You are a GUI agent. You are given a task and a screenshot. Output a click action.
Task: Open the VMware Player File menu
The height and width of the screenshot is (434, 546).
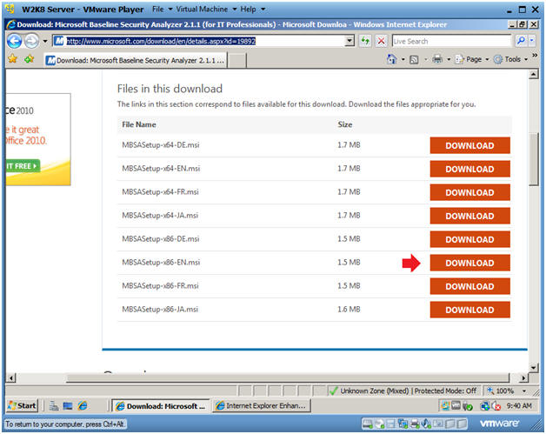(x=162, y=9)
